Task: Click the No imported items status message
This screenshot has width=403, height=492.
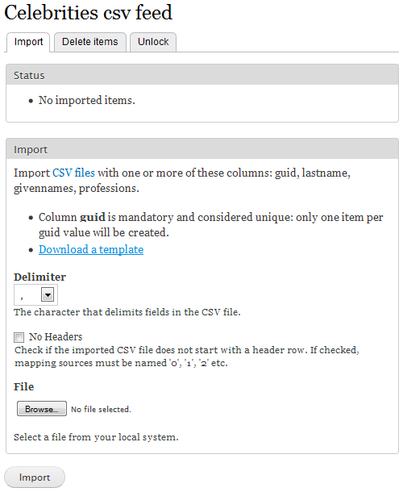Action: (87, 100)
